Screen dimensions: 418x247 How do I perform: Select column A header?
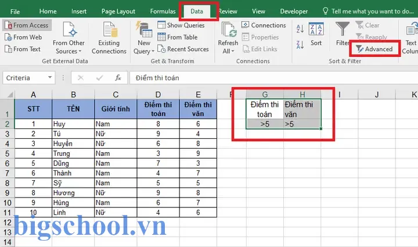tap(33, 94)
